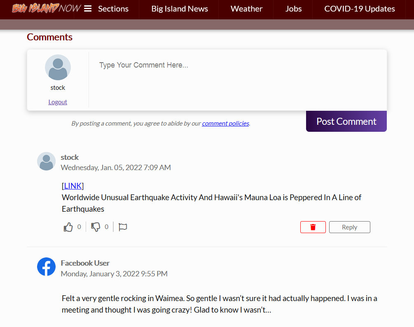Dislike stock's comment with thumbs down
The width and height of the screenshot is (414, 327).
pos(96,227)
